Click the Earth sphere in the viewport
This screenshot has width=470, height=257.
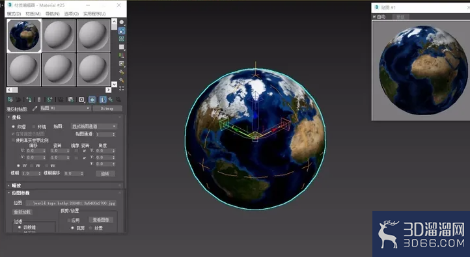click(255, 139)
